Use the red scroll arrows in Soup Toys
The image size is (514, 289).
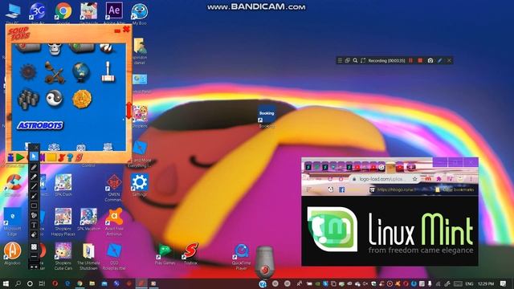128,111
